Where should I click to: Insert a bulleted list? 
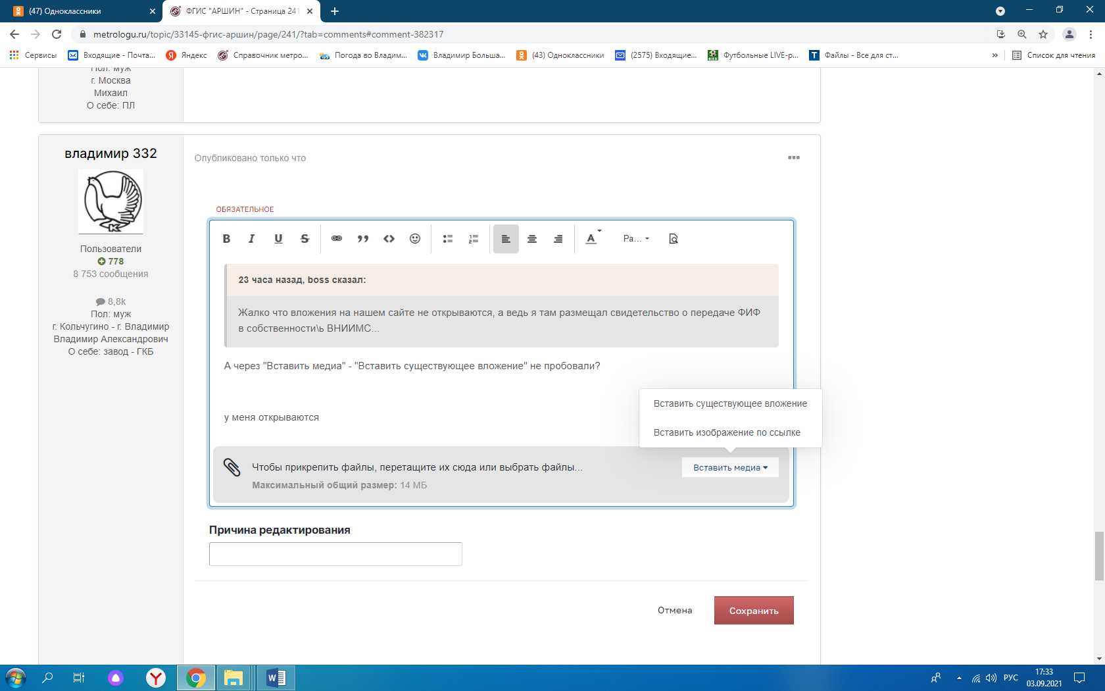[448, 239]
